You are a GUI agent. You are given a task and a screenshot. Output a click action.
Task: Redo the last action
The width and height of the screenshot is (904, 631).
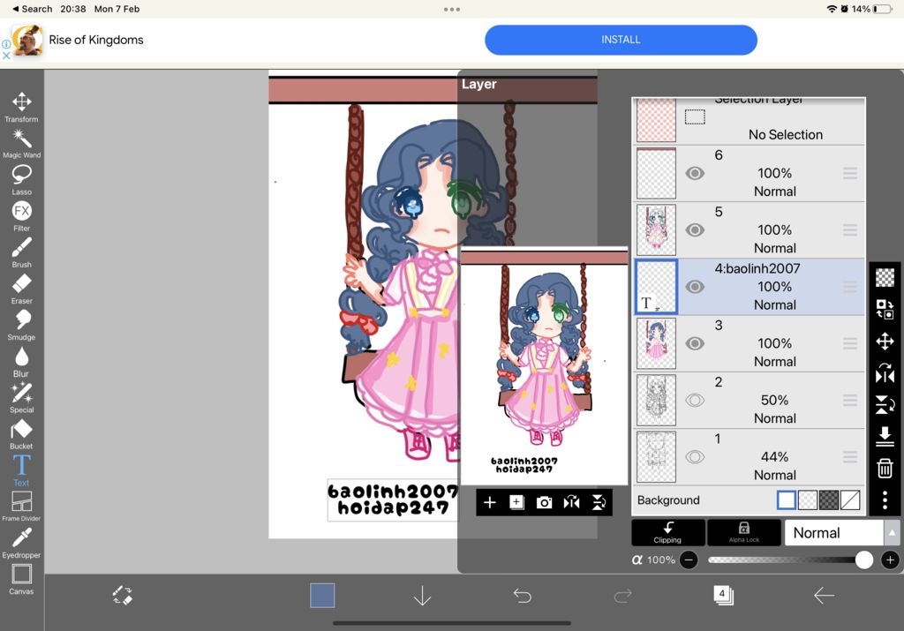click(x=622, y=596)
